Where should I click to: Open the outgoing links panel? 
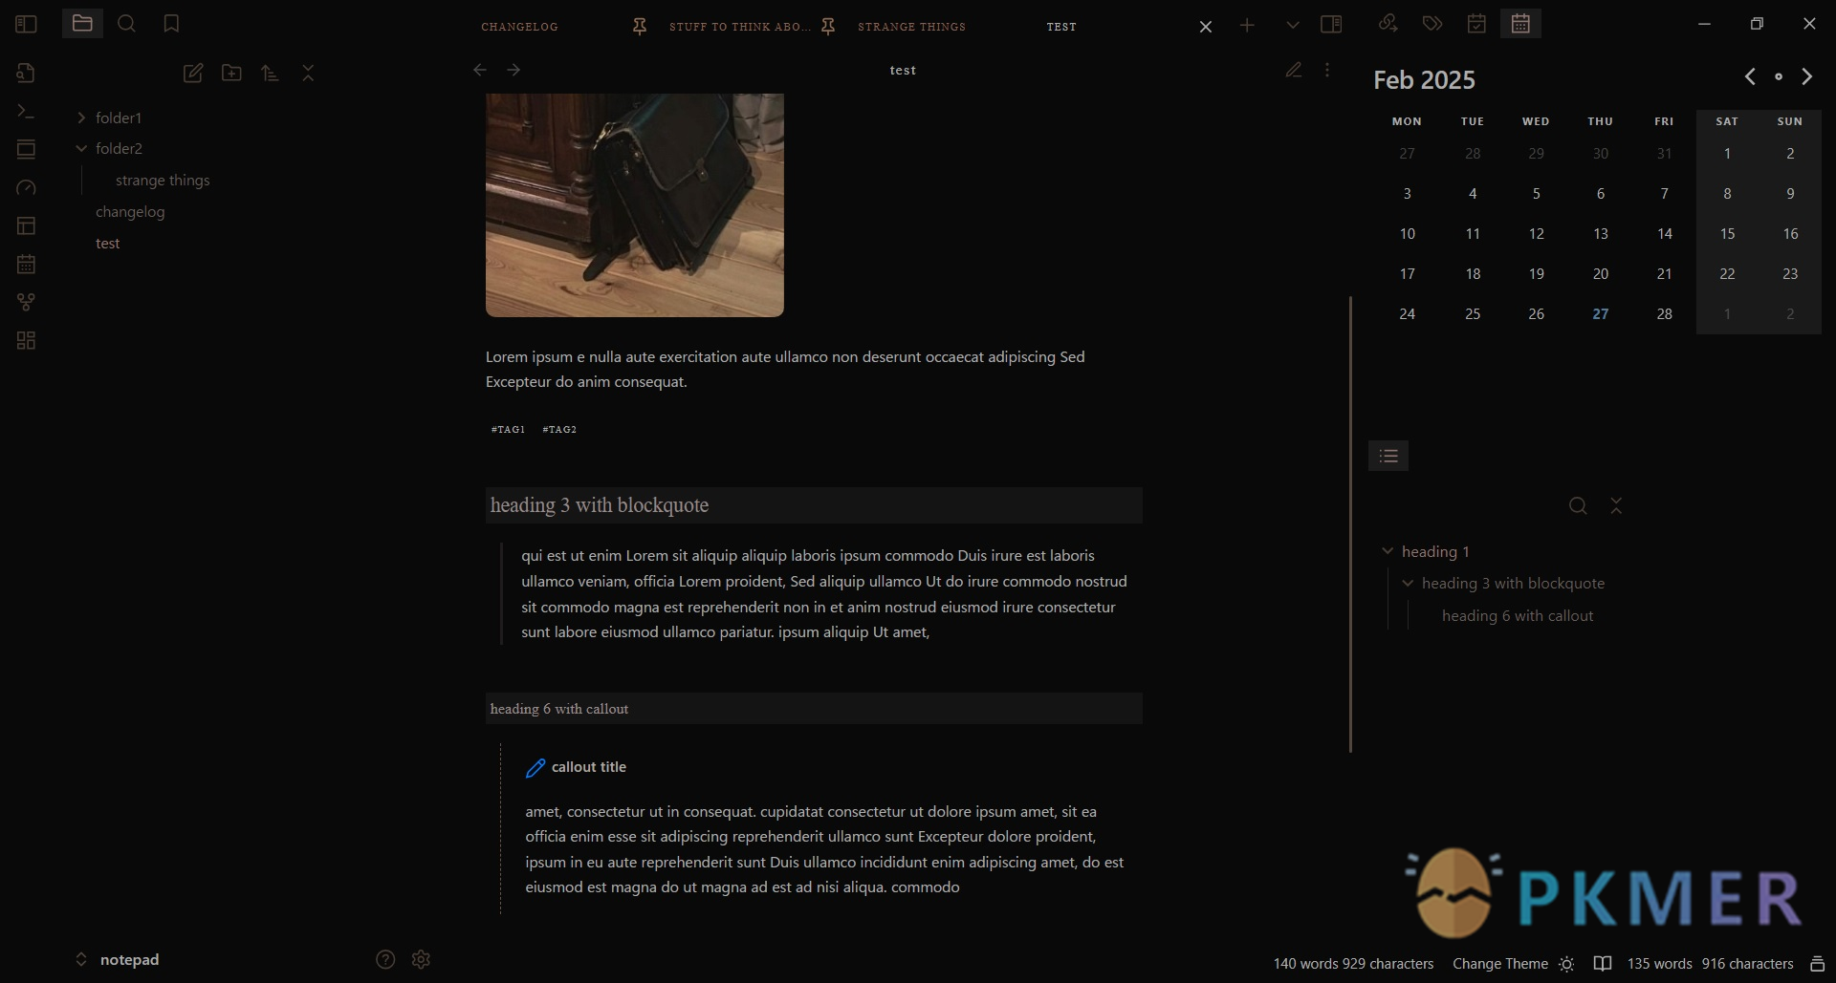[x=1388, y=24]
